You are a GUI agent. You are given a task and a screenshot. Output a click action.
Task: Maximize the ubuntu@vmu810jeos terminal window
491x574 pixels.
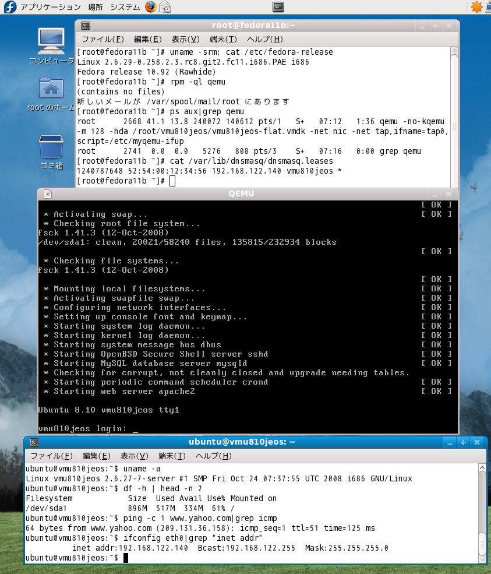(463, 442)
